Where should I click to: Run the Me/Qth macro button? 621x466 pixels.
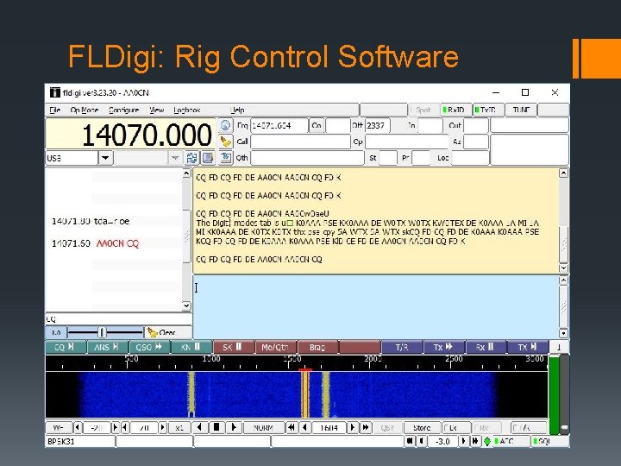coord(276,347)
